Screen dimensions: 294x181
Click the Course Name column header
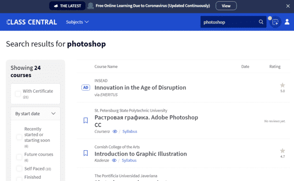pos(106,67)
